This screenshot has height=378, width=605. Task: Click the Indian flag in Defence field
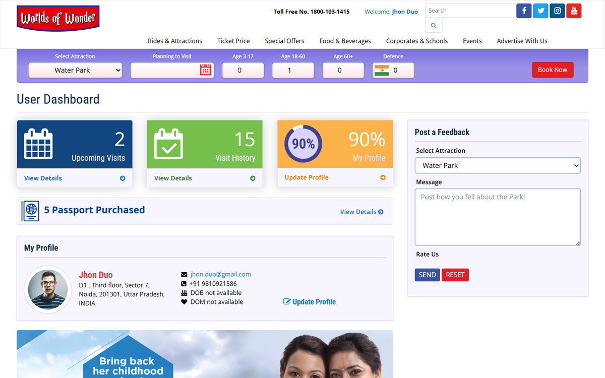[382, 70]
